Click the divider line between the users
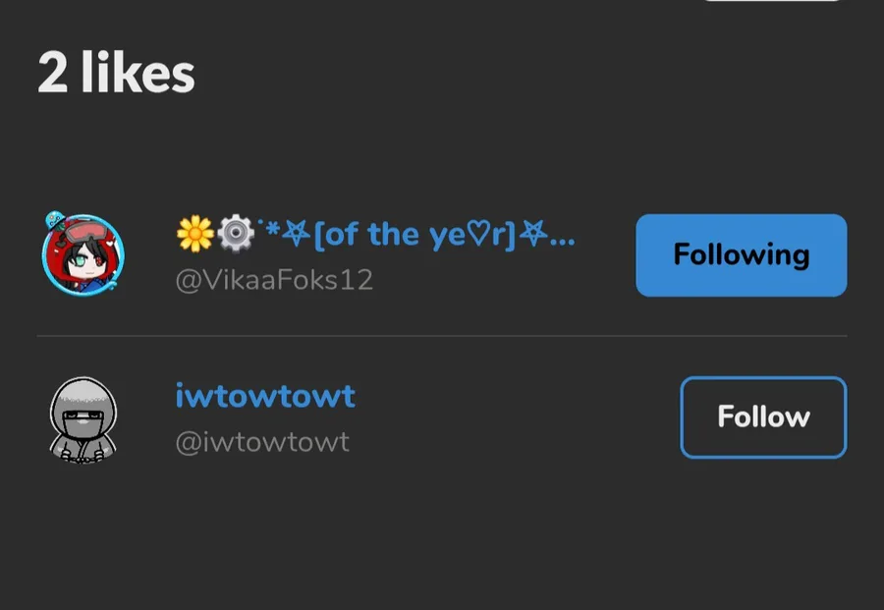Image resolution: width=884 pixels, height=610 pixels. point(442,336)
